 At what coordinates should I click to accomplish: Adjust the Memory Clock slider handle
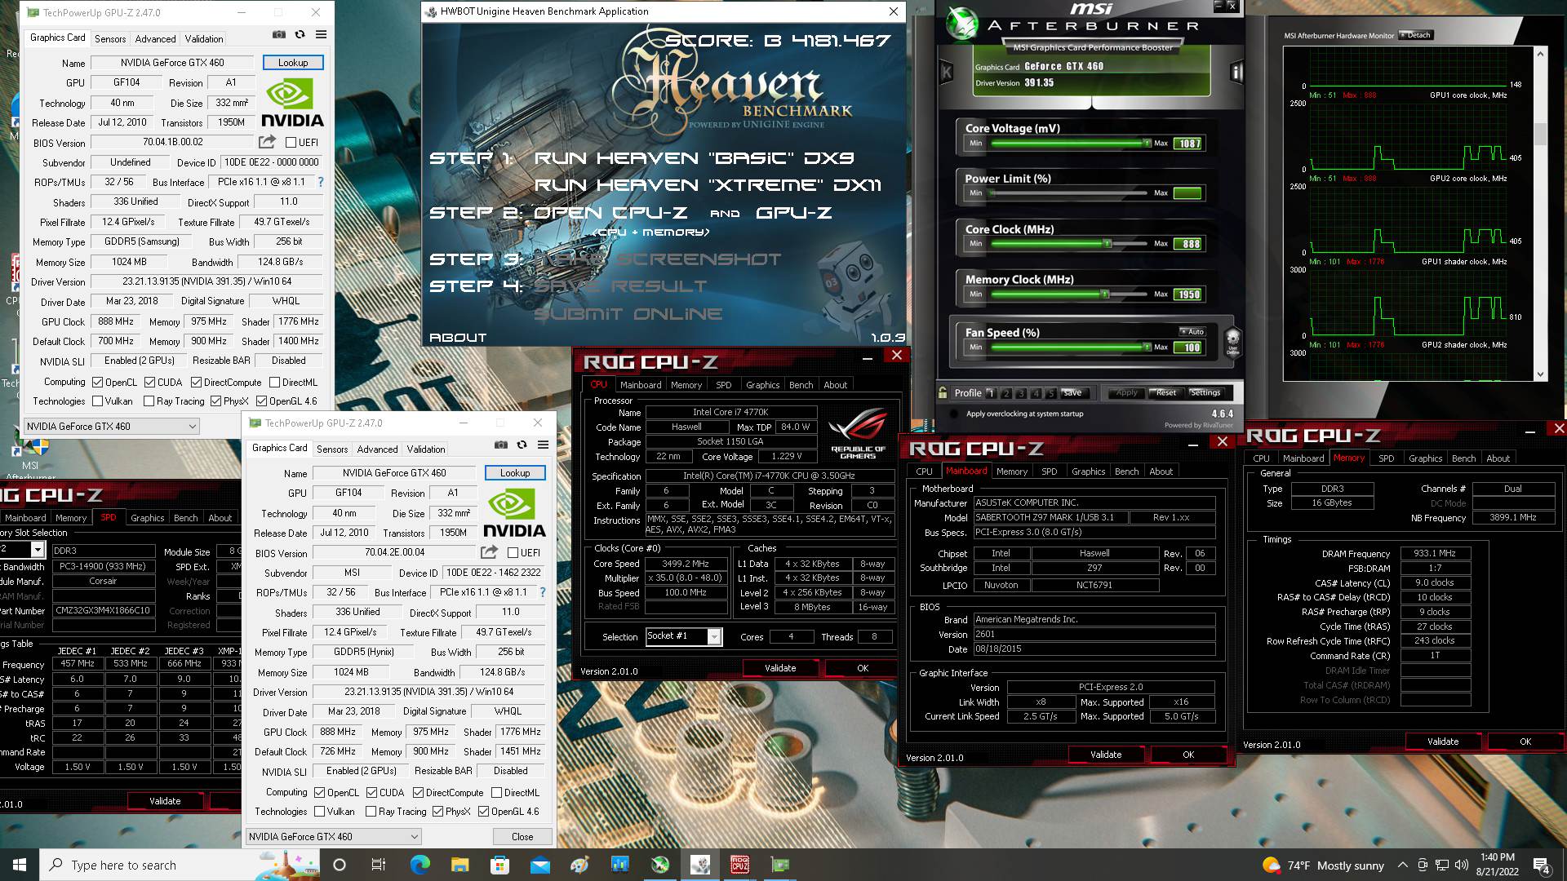1104,294
